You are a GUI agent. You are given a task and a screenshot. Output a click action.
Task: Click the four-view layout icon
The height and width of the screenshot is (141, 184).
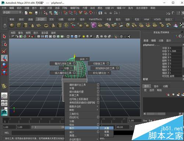tap(4, 103)
